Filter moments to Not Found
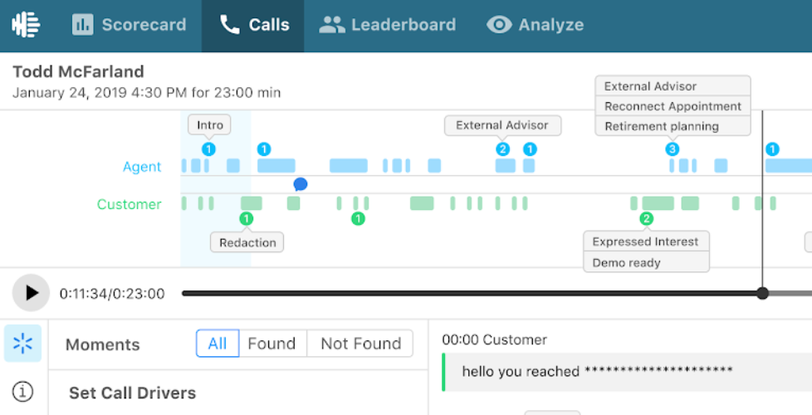Screen dimensions: 812x415 361,344
